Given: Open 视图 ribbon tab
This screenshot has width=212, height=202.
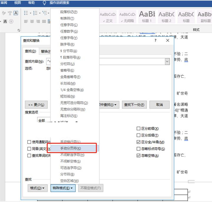Looking at the screenshot, I should [x=18, y=3].
